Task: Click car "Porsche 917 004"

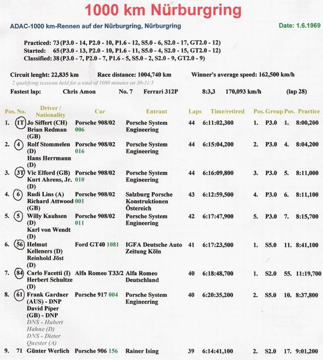Action: tap(96, 295)
